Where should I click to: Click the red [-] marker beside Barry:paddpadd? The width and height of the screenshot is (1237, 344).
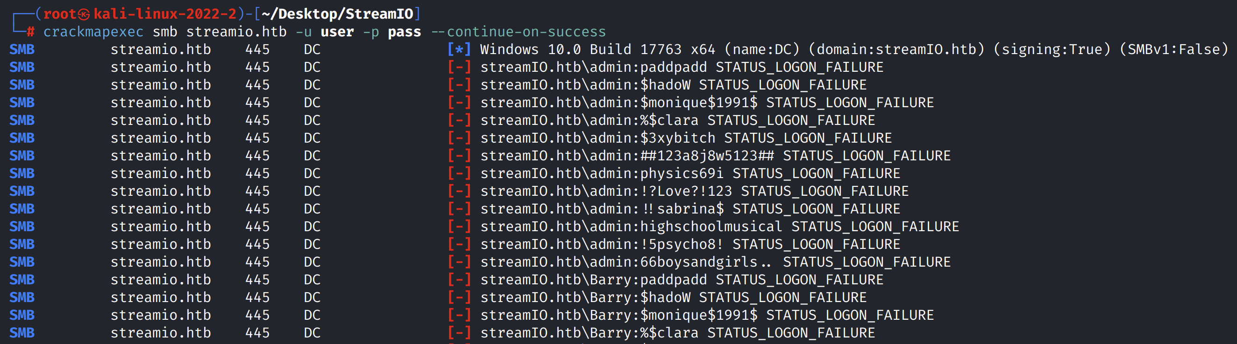[x=459, y=280]
